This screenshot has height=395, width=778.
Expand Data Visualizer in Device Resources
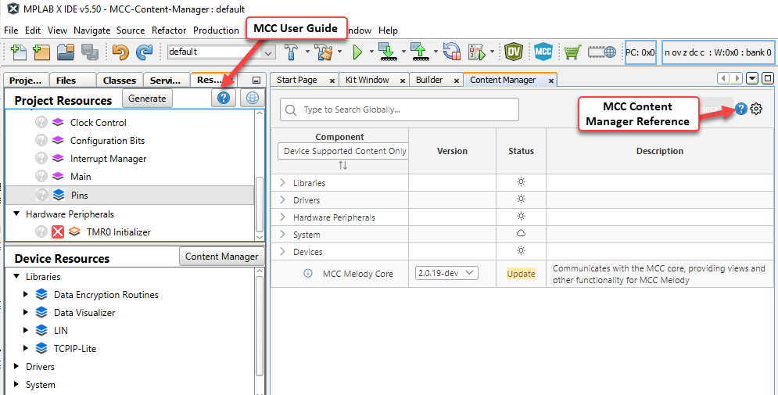coord(26,313)
